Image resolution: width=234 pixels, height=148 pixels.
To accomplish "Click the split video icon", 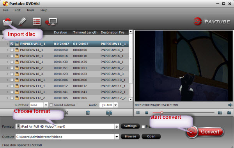I will [x=109, y=113].
